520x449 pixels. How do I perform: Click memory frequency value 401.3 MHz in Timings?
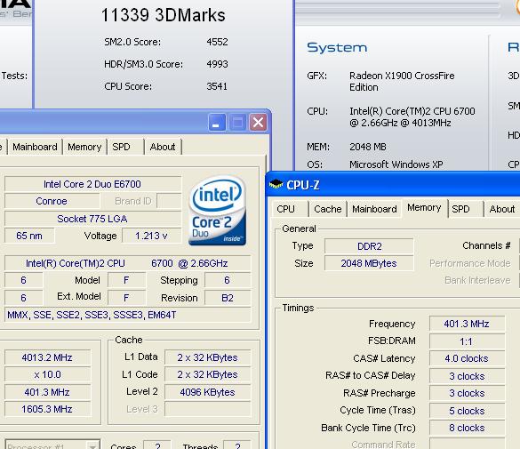pos(467,324)
